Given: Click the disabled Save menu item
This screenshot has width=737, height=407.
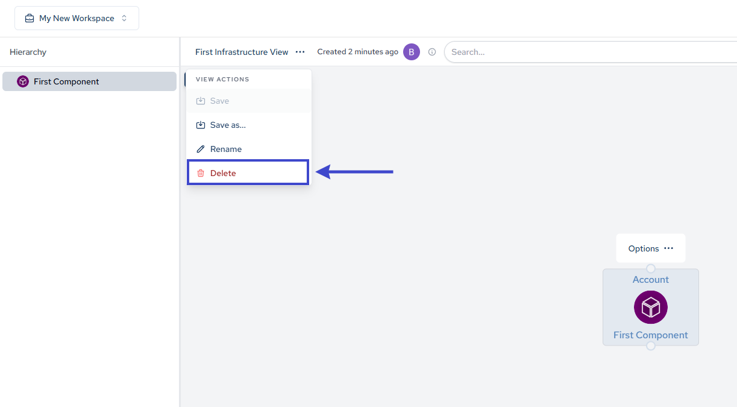Looking at the screenshot, I should [x=219, y=101].
